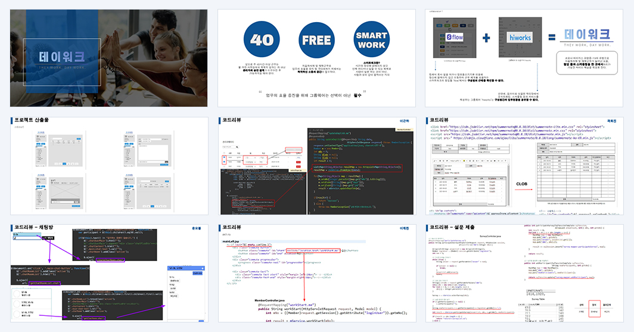The height and width of the screenshot is (332, 634).
Task: Click the flow logo image
Action: [455, 37]
